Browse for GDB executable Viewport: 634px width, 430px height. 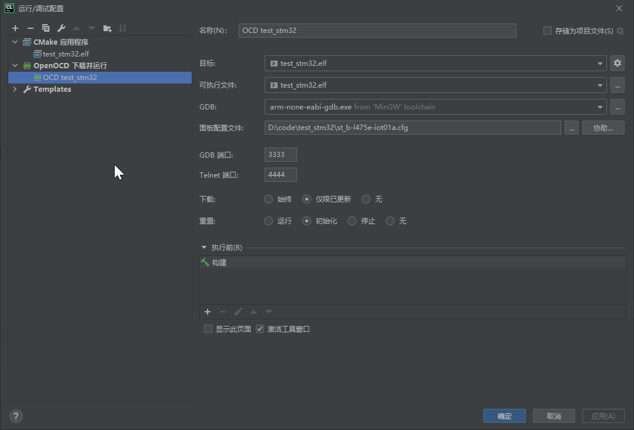[618, 107]
